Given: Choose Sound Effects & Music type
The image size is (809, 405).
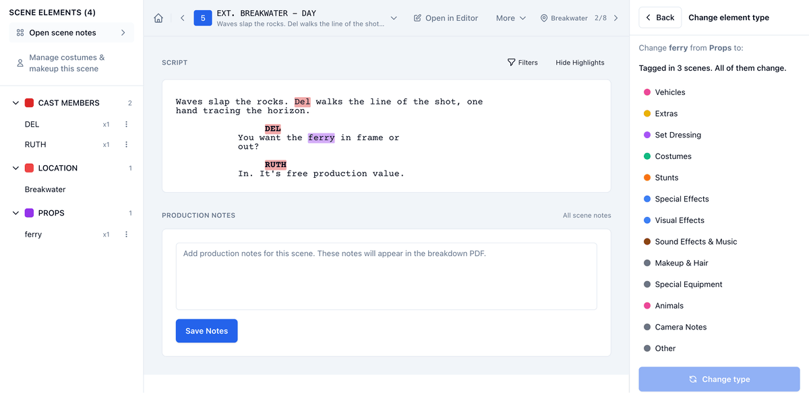Looking at the screenshot, I should coord(696,242).
